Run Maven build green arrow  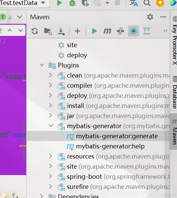point(95,31)
